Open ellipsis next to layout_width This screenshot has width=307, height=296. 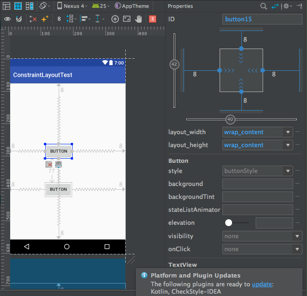tap(297, 132)
